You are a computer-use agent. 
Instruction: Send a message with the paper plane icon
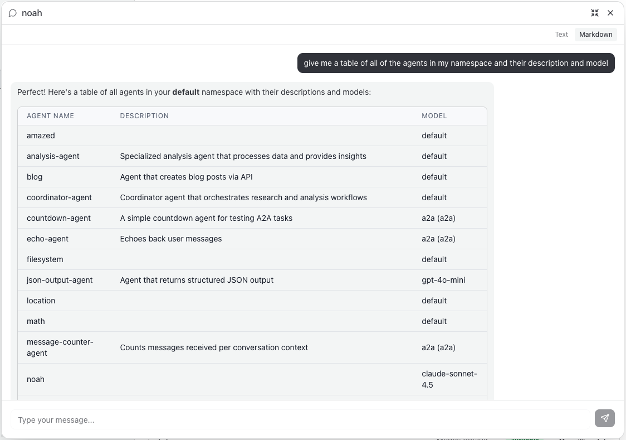pyautogui.click(x=605, y=418)
